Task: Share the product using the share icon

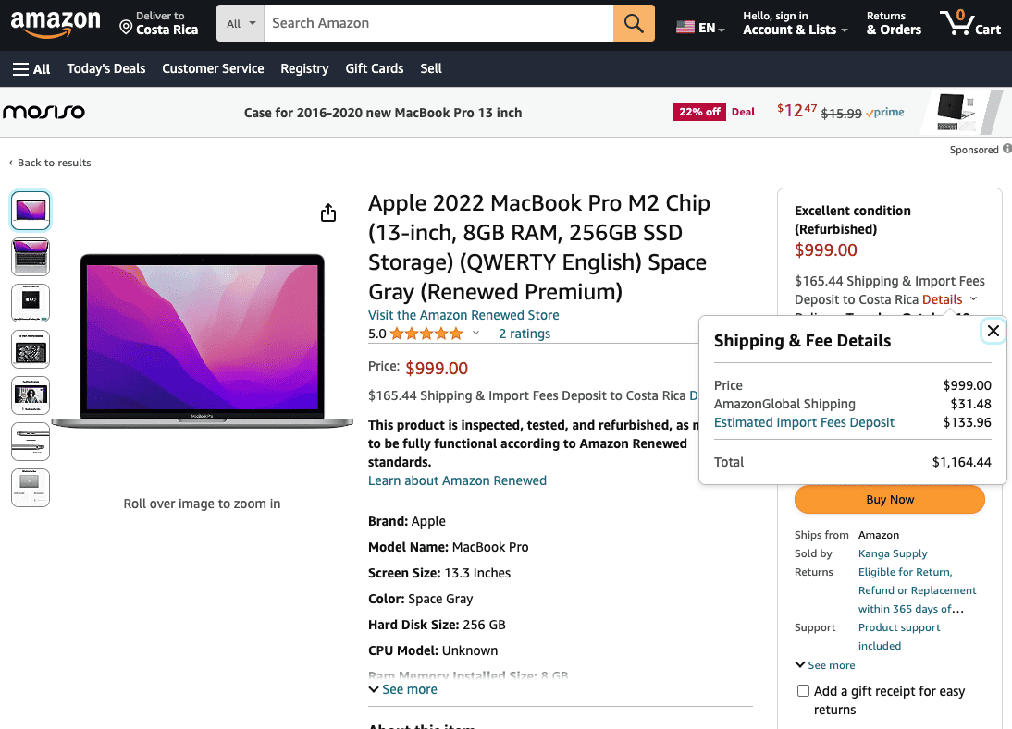Action: point(328,213)
